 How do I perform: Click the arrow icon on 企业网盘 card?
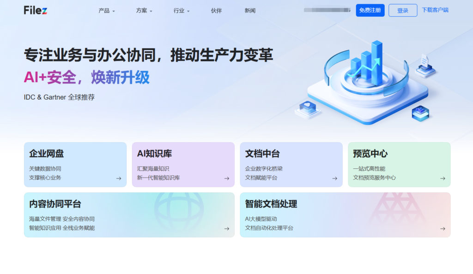pos(119,178)
